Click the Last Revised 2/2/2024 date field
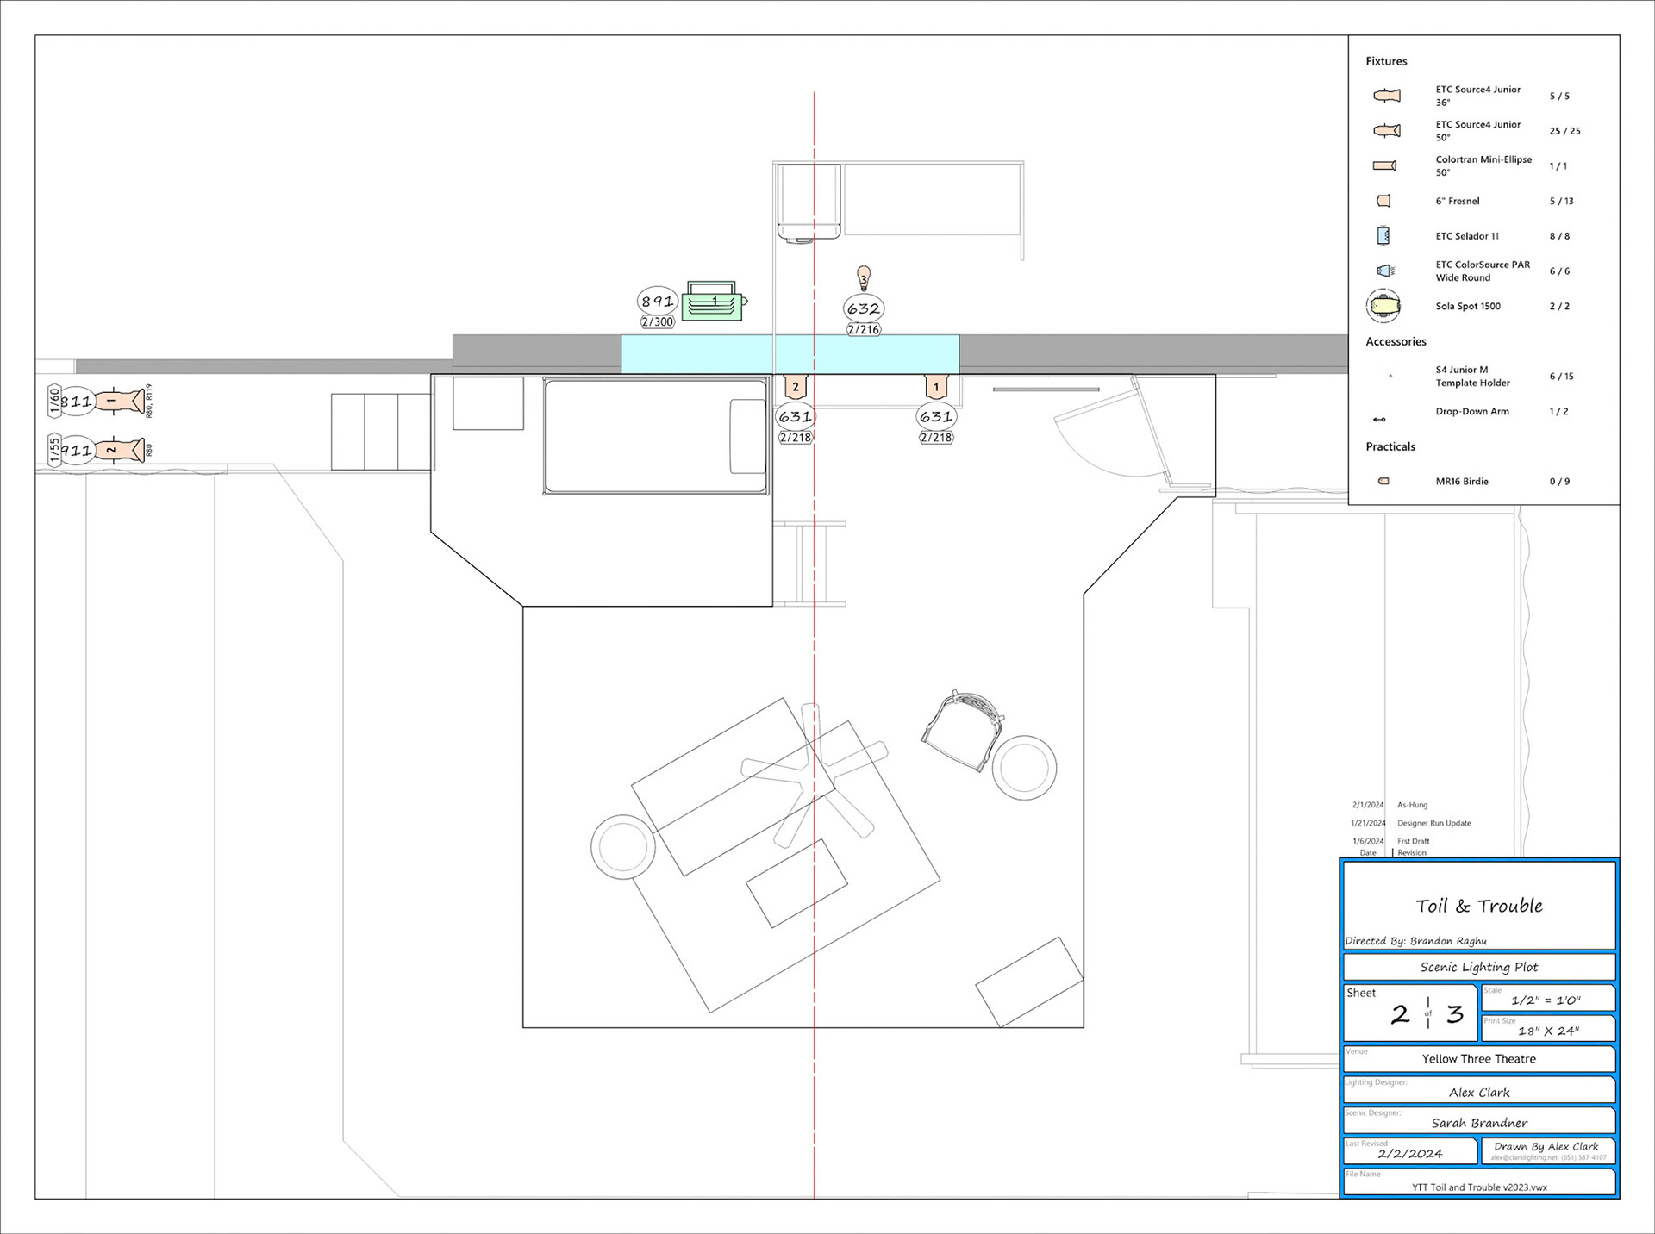 (x=1410, y=1153)
